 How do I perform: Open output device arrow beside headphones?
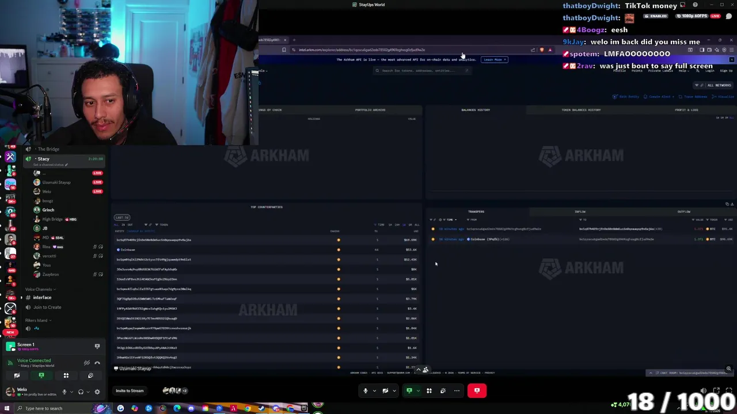[88, 392]
